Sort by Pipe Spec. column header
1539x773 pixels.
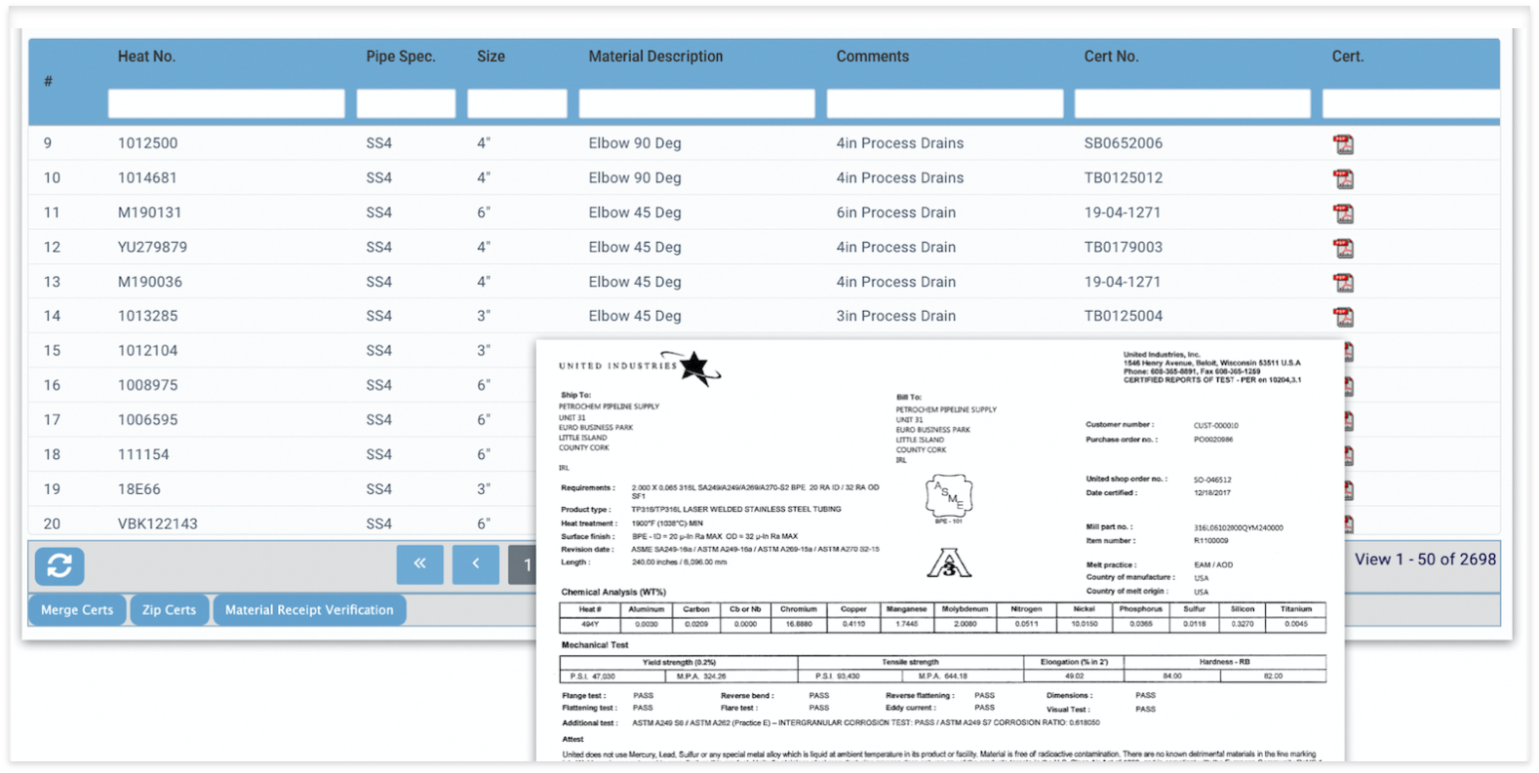coord(401,57)
